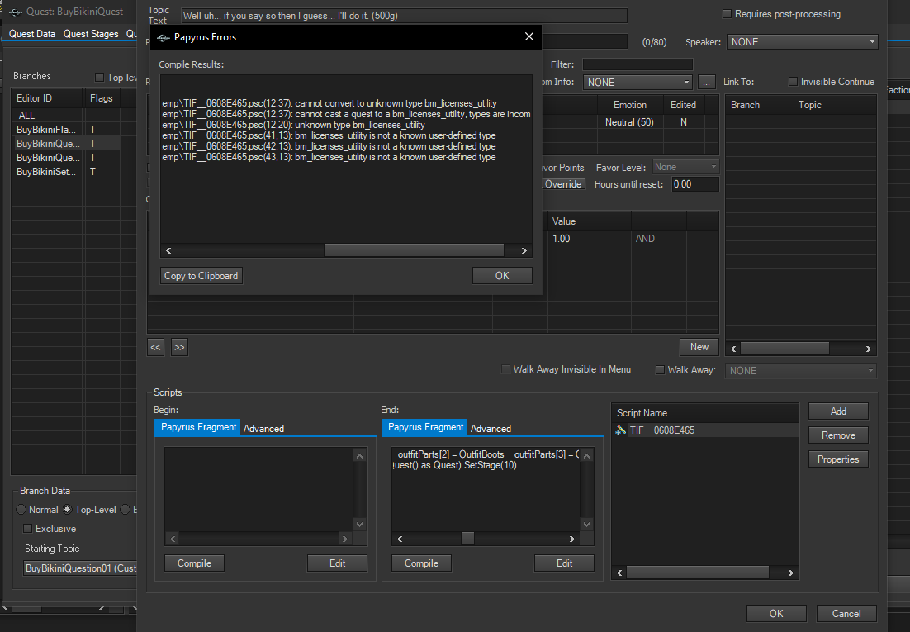This screenshot has width=910, height=632.
Task: Tick the Invisible Continue checkbox
Action: [793, 82]
